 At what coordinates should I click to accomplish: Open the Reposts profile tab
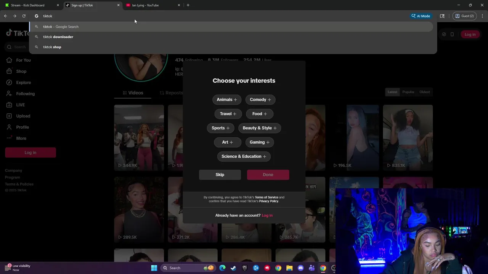[x=171, y=93]
